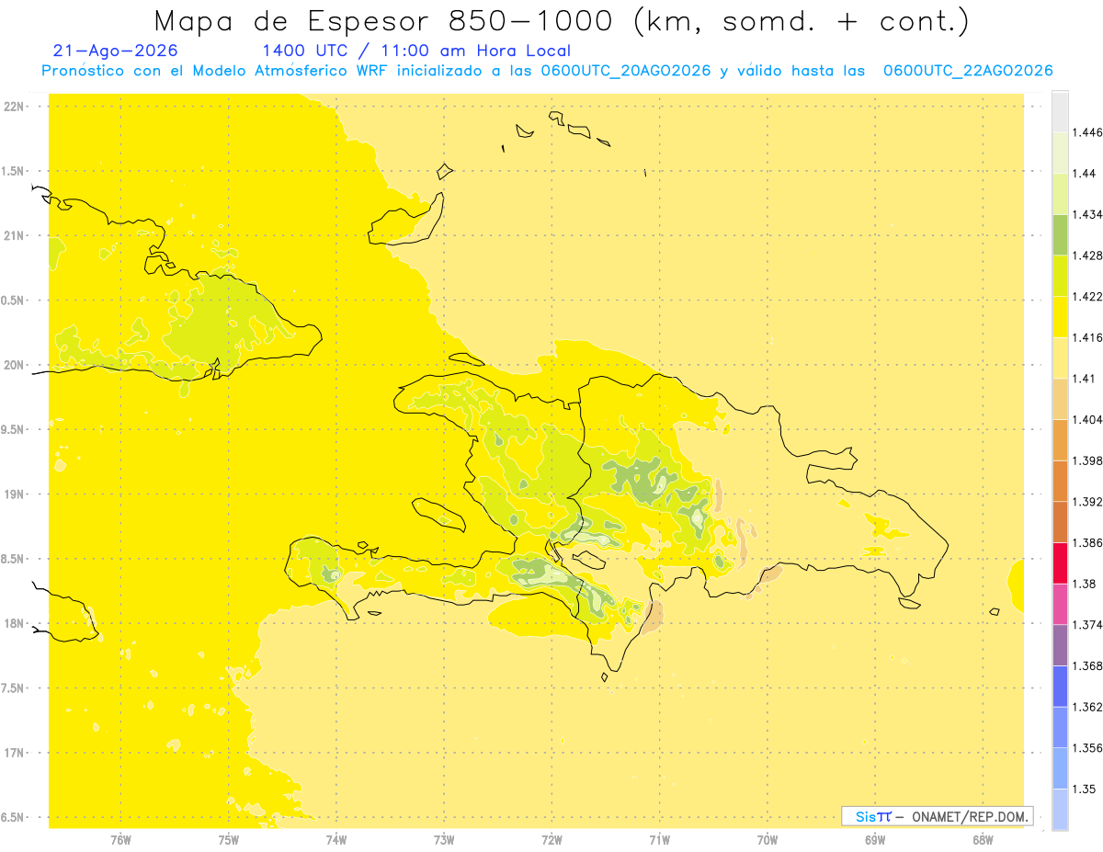The height and width of the screenshot is (852, 1103).
Task: Pick the orange 1.398–1.404 legend swatch
Action: point(1060,440)
